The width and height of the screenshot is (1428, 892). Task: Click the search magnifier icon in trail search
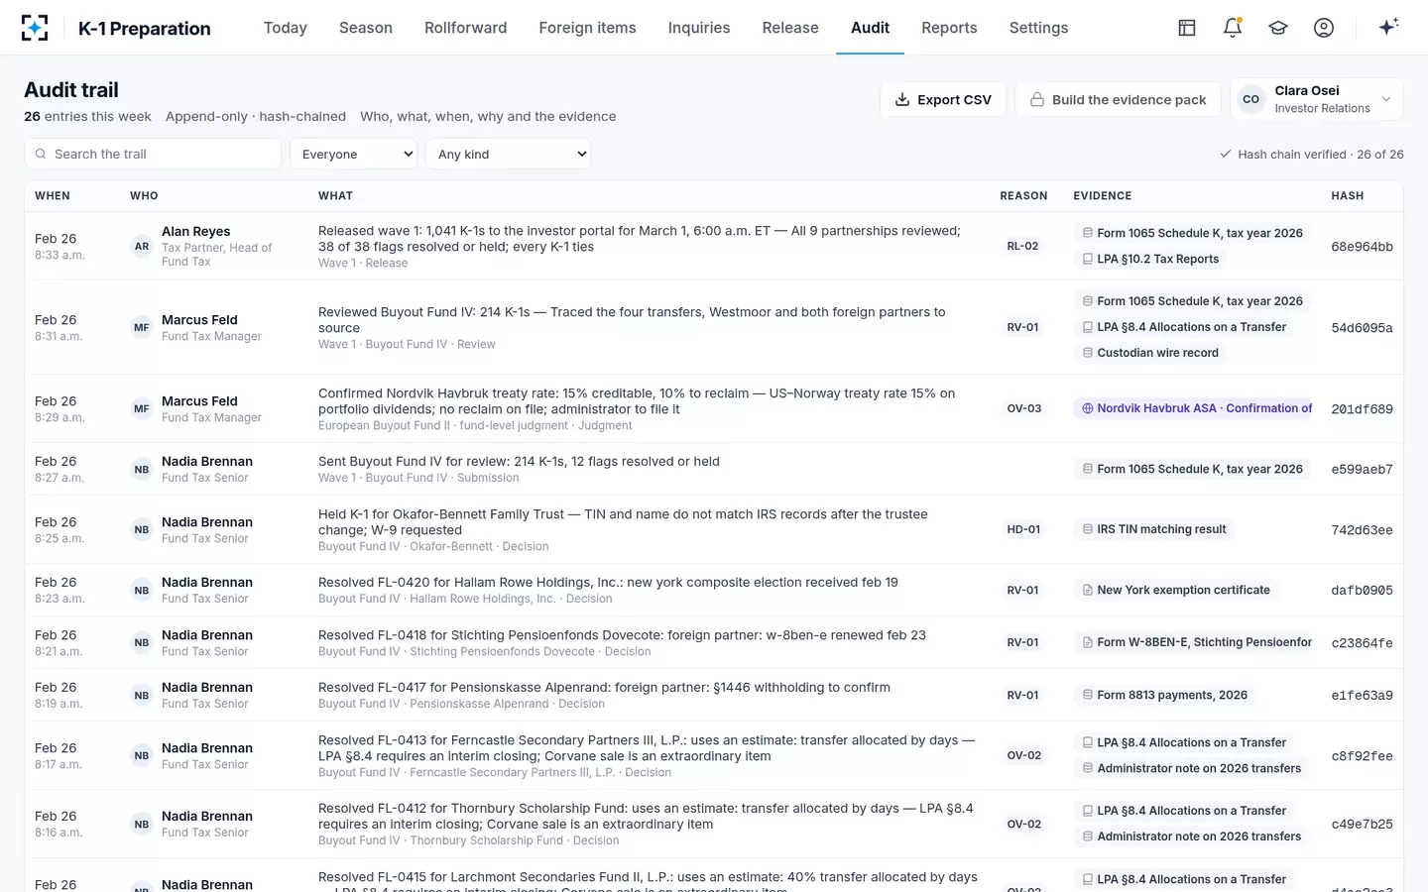click(x=41, y=154)
